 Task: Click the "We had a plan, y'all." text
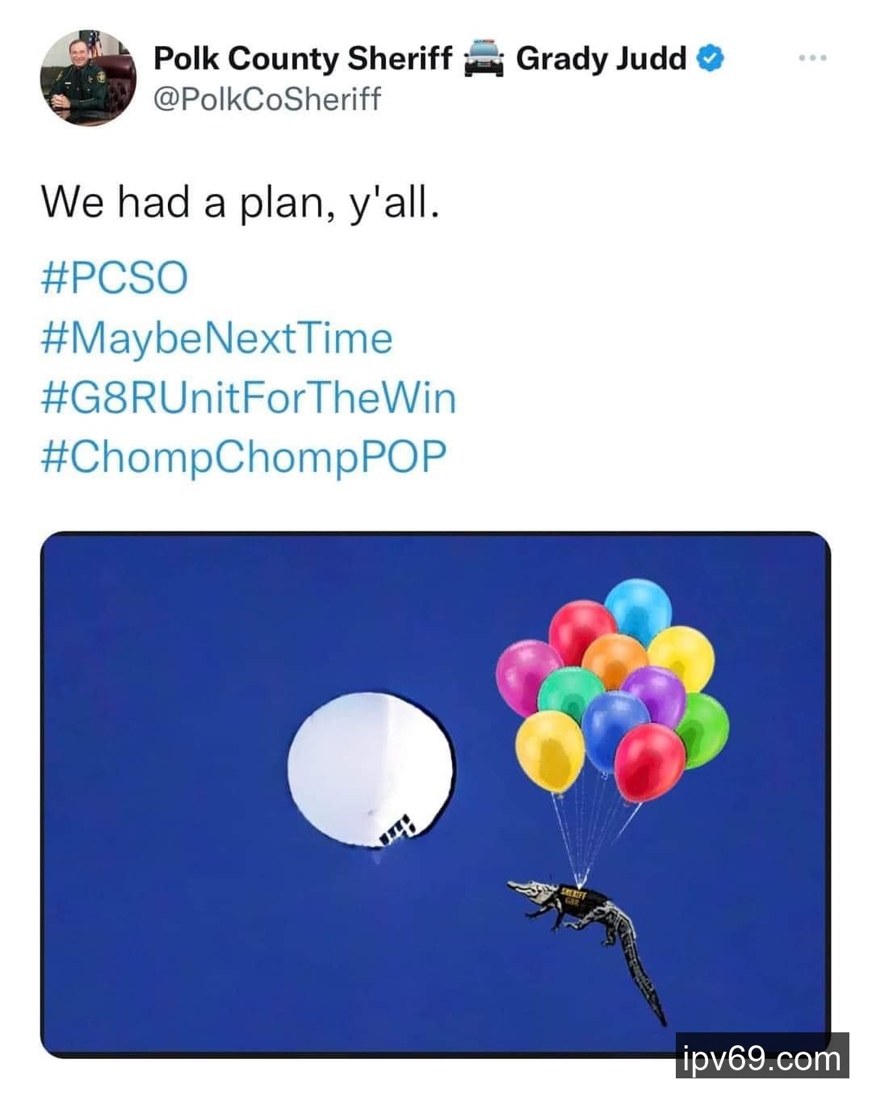click(241, 201)
